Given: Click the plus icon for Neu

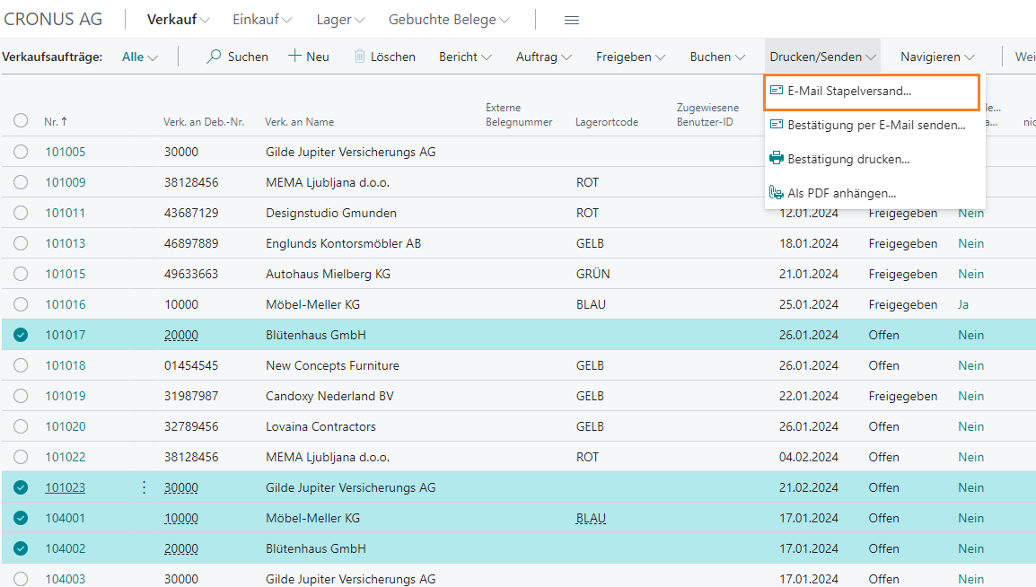Looking at the screenshot, I should point(294,57).
